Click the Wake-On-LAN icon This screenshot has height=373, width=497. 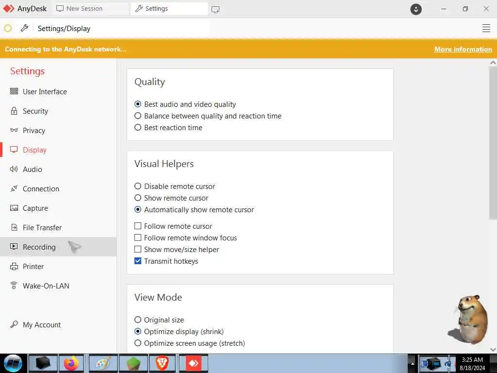[x=14, y=286]
